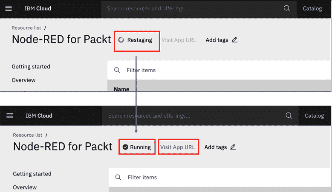The height and width of the screenshot is (192, 332).
Task: Click Add tags text in top panel
Action: (x=217, y=40)
